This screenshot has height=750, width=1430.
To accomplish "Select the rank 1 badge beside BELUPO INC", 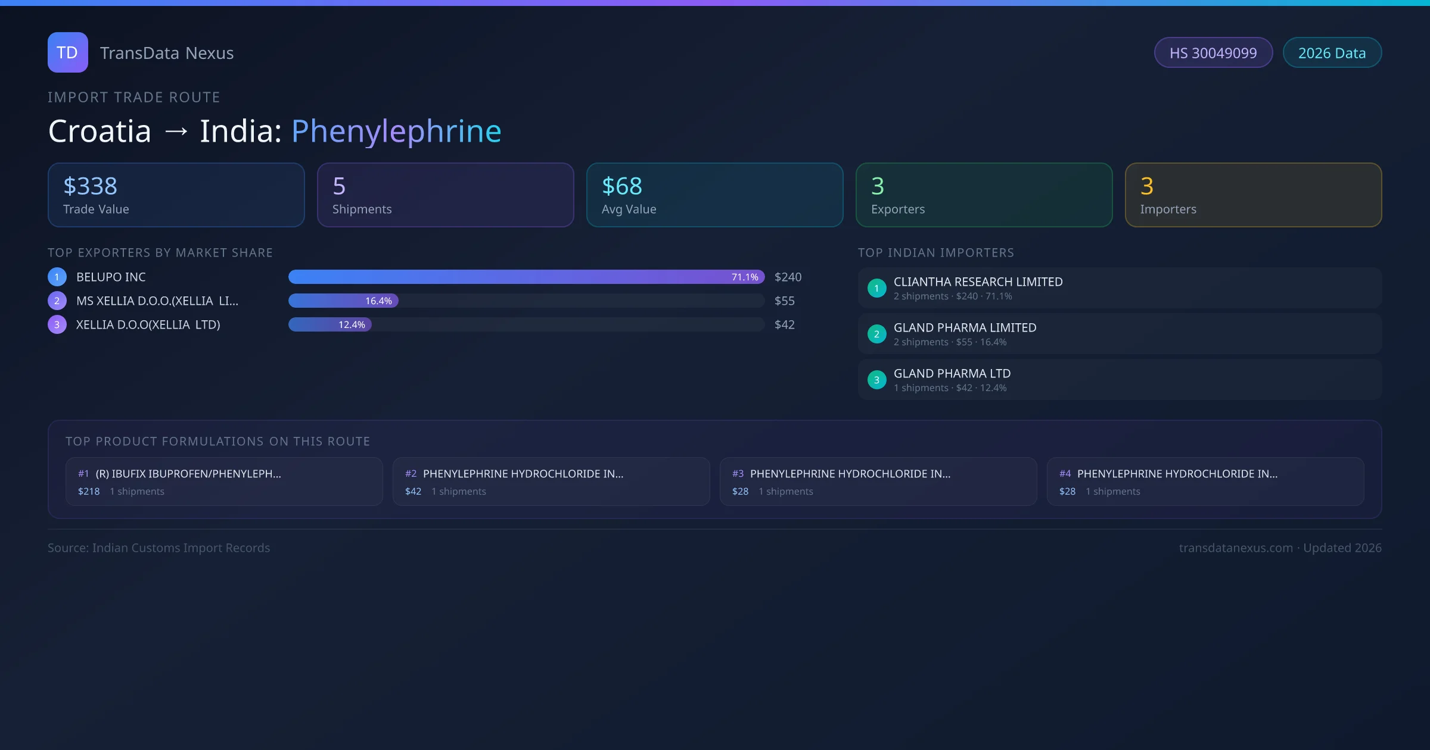I will pos(57,277).
